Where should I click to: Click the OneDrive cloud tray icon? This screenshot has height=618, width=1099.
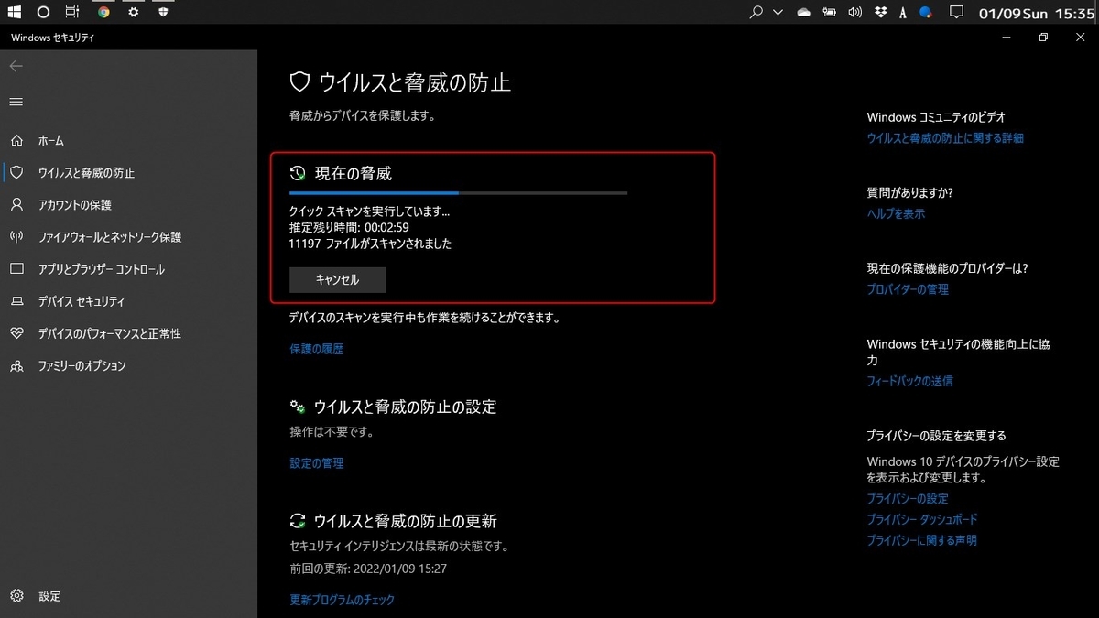[x=804, y=13]
